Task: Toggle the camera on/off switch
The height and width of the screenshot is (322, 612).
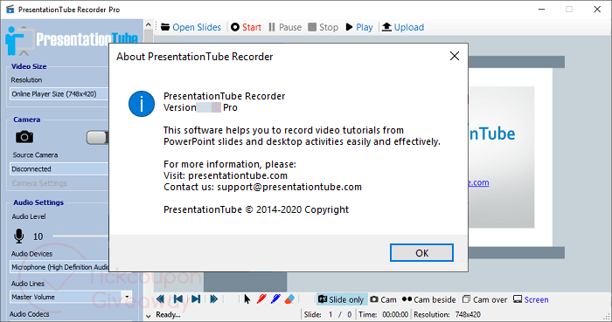Action: coord(97,138)
